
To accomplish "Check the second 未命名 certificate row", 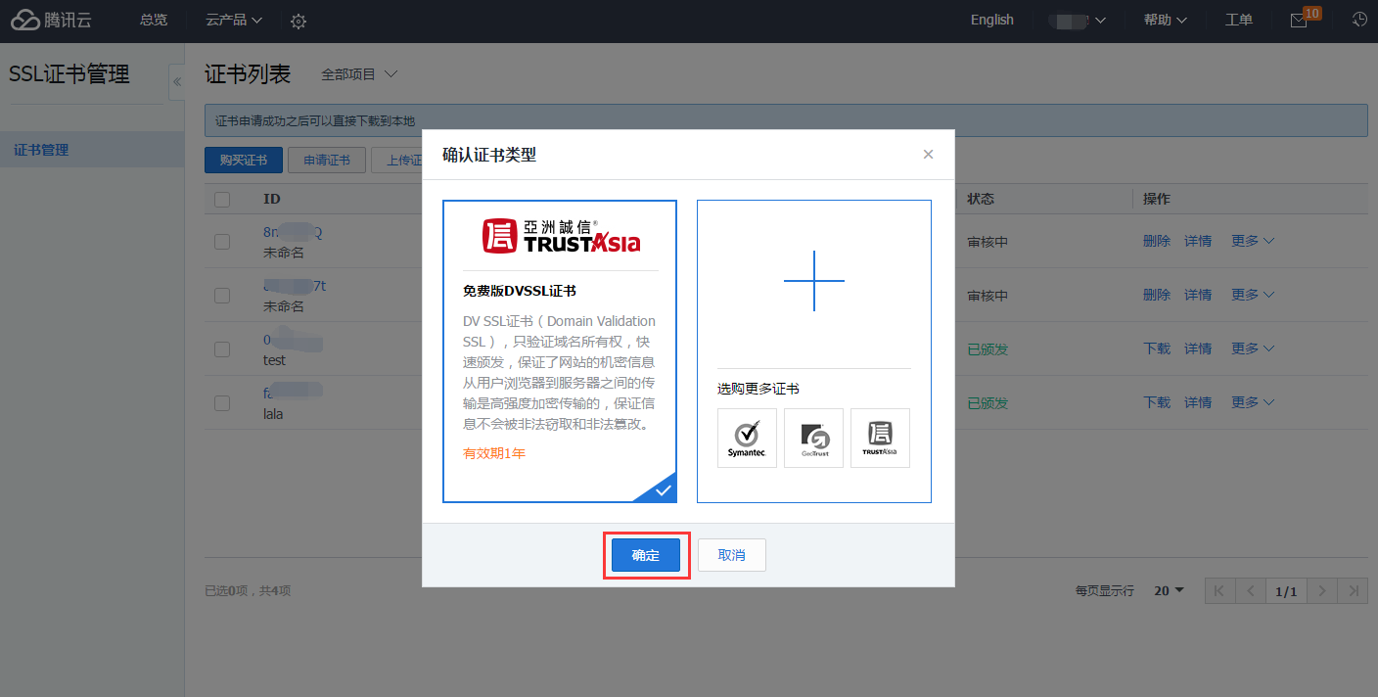I will (x=222, y=296).
